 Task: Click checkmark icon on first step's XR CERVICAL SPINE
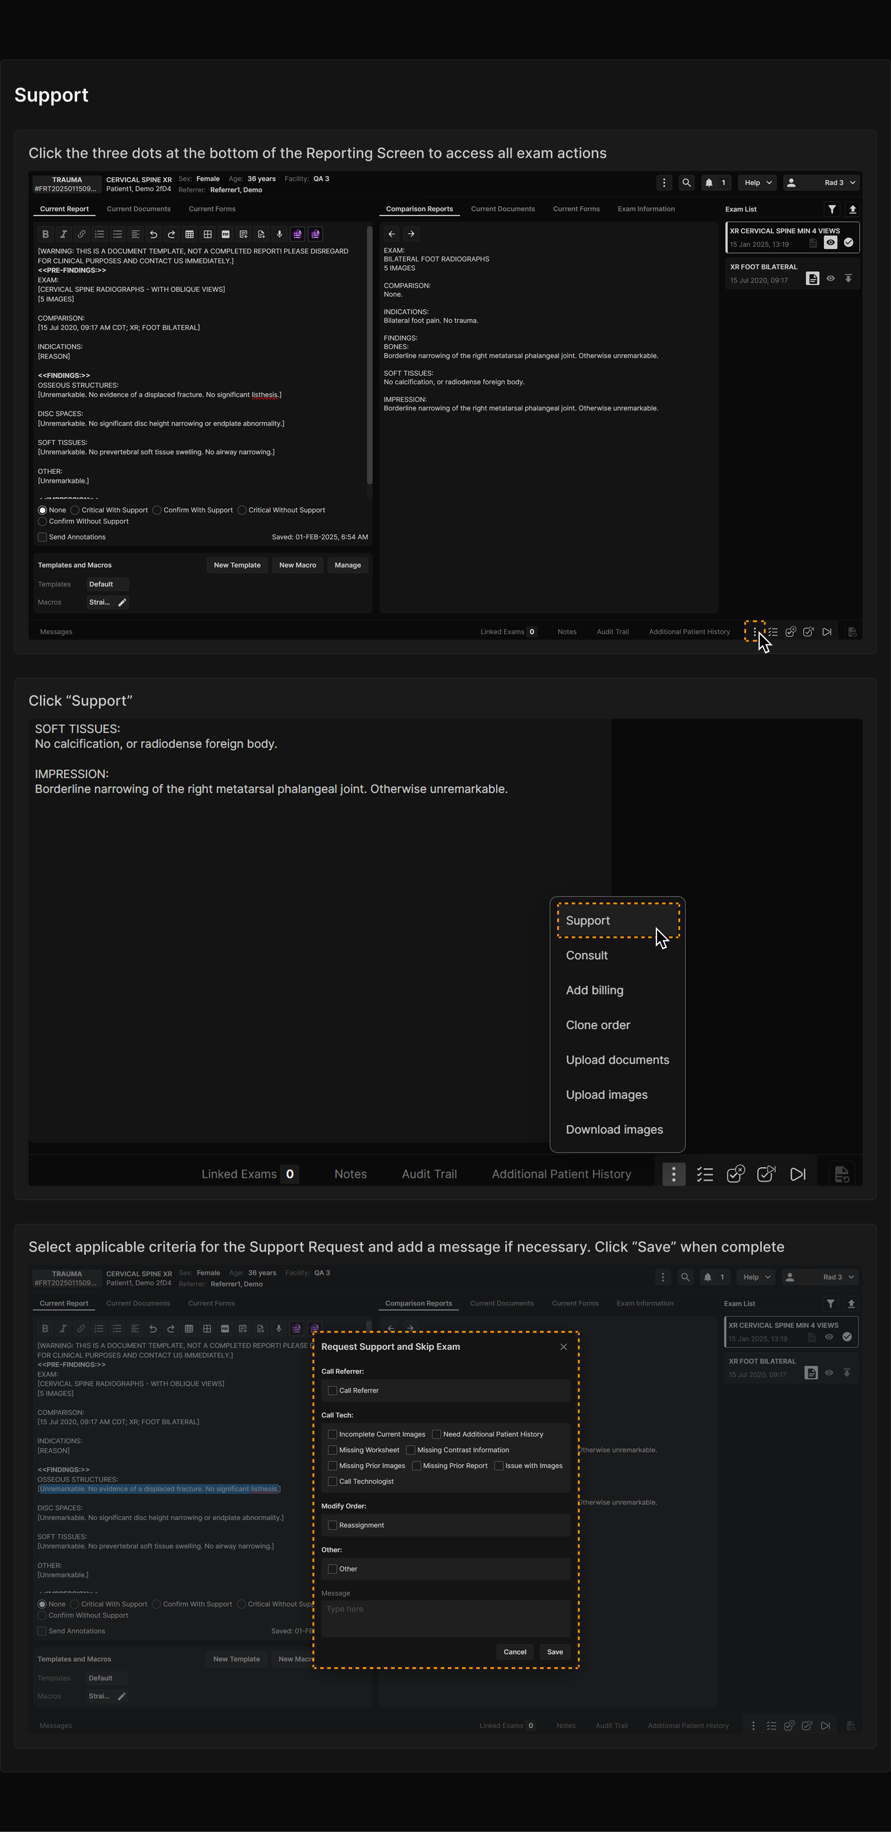(848, 242)
